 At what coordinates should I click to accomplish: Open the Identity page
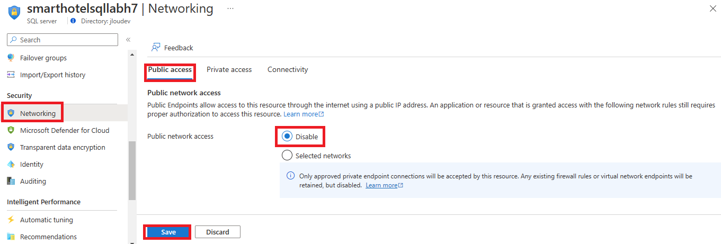tap(32, 164)
